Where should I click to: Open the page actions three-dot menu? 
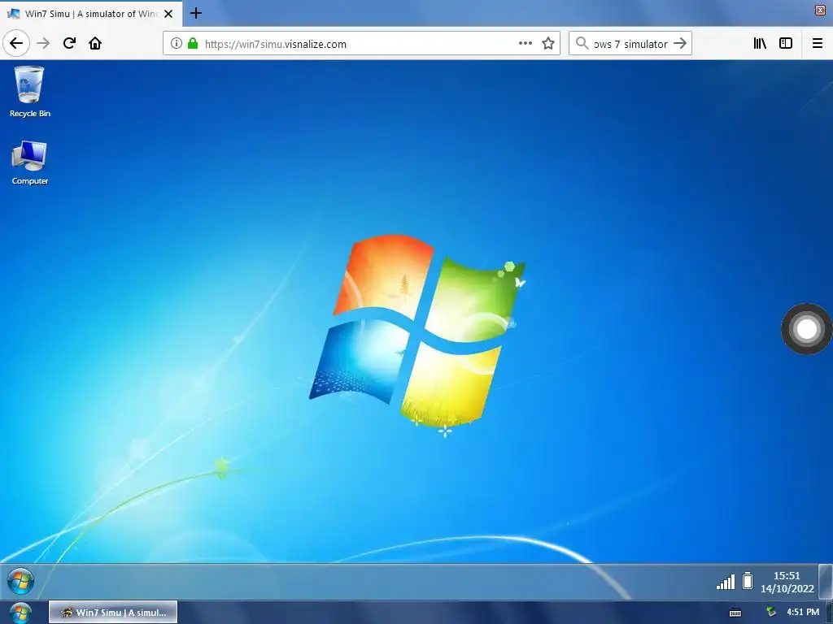525,44
